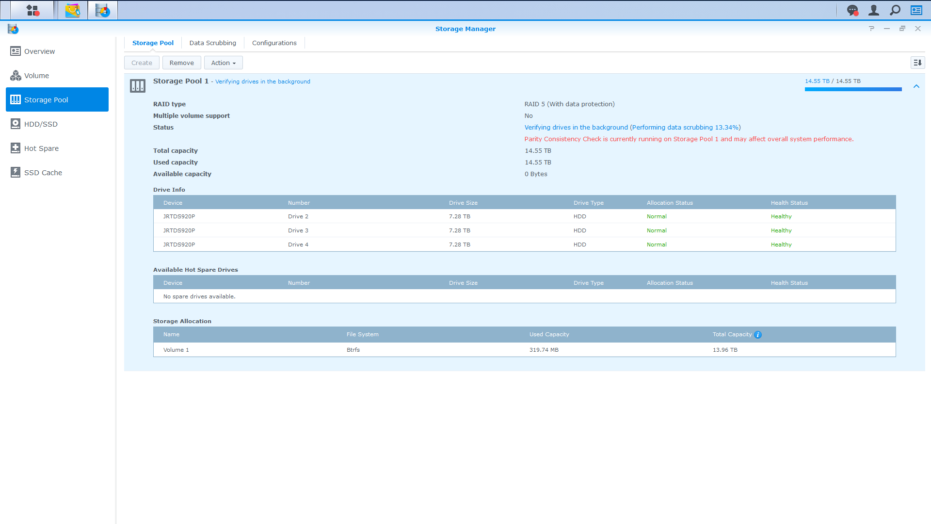This screenshot has height=524, width=931.
Task: Select SSD Cache in the sidebar
Action: pyautogui.click(x=43, y=173)
